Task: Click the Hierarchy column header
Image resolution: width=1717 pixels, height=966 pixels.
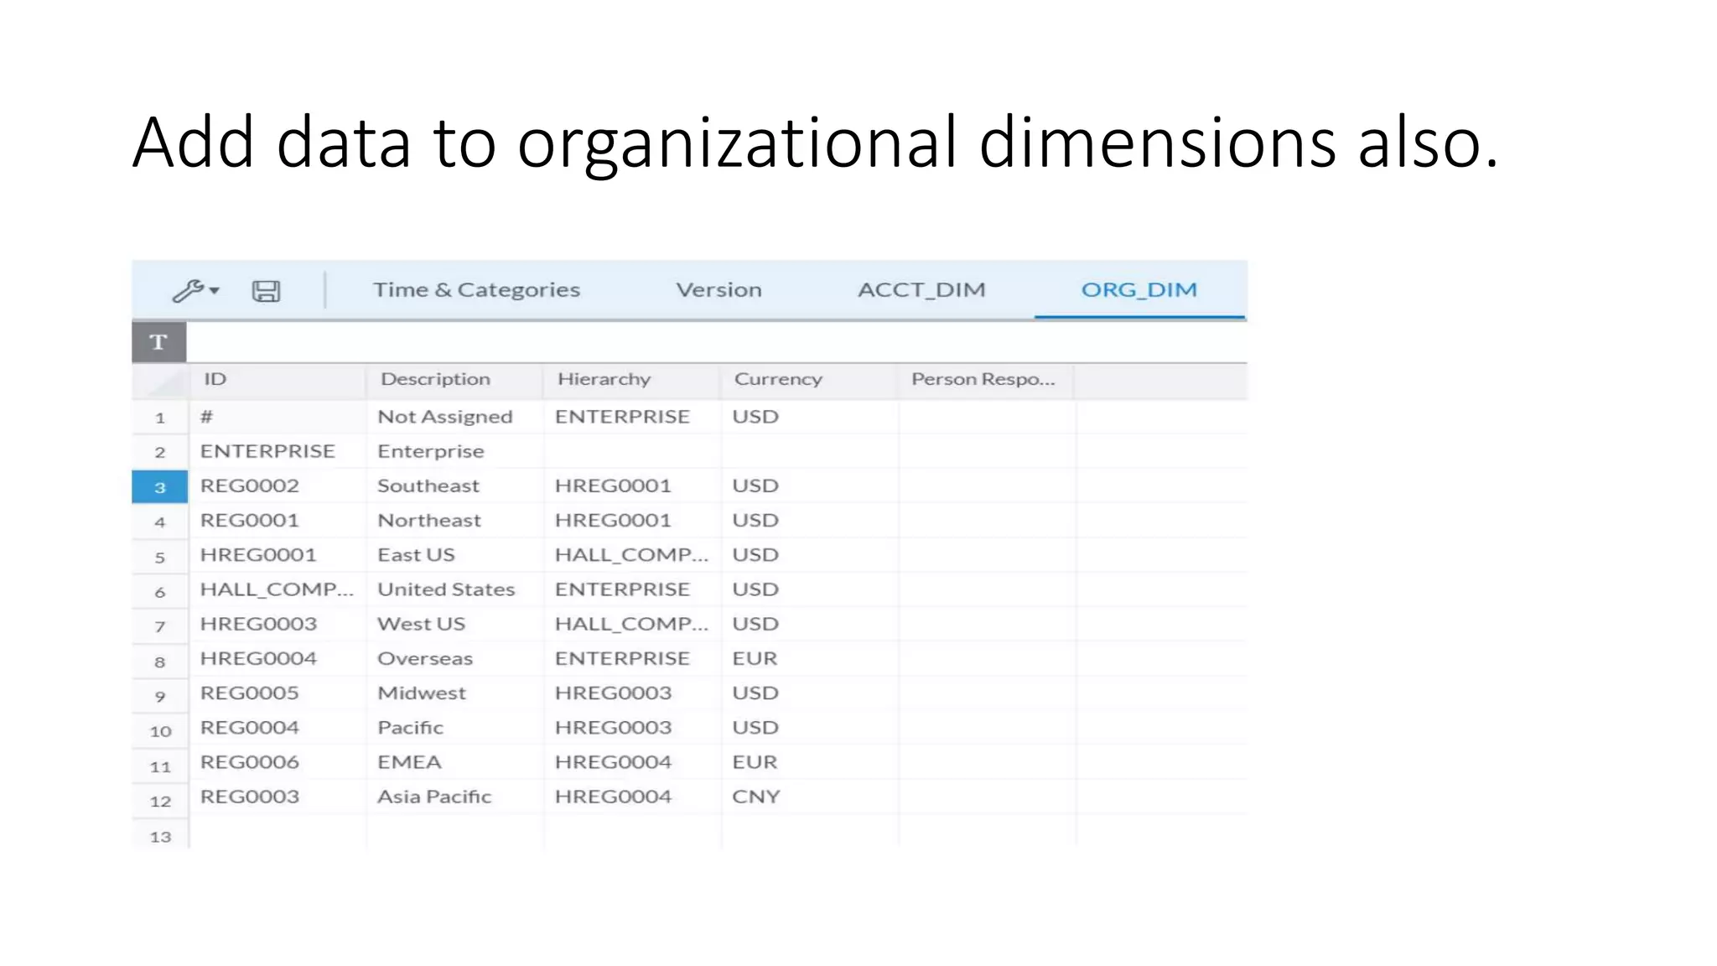Action: point(631,379)
